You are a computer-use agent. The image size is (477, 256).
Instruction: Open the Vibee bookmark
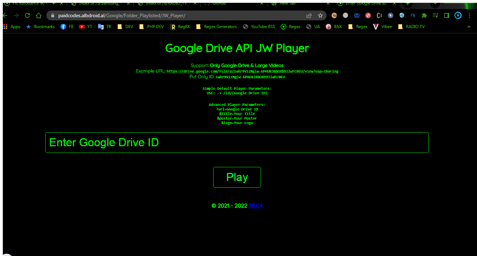(383, 27)
